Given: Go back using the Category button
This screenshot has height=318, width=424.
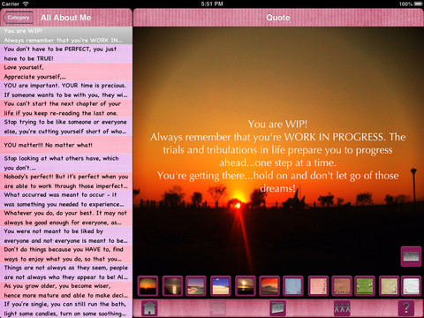Looking at the screenshot, I should coord(18,18).
